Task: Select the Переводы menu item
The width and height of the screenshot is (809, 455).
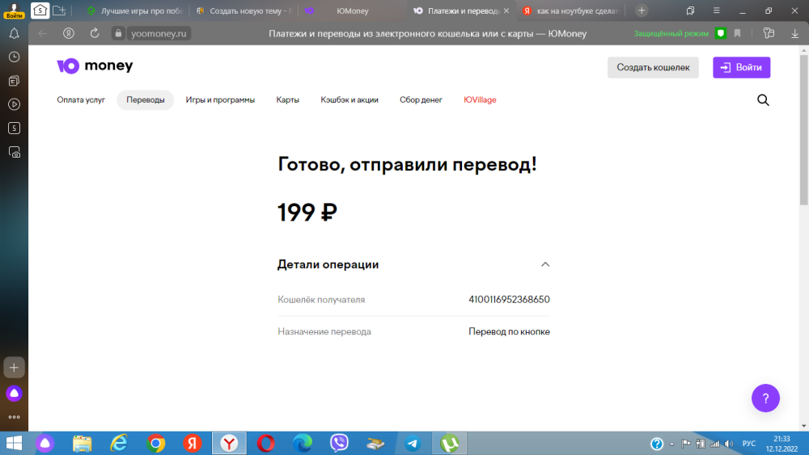Action: click(146, 100)
